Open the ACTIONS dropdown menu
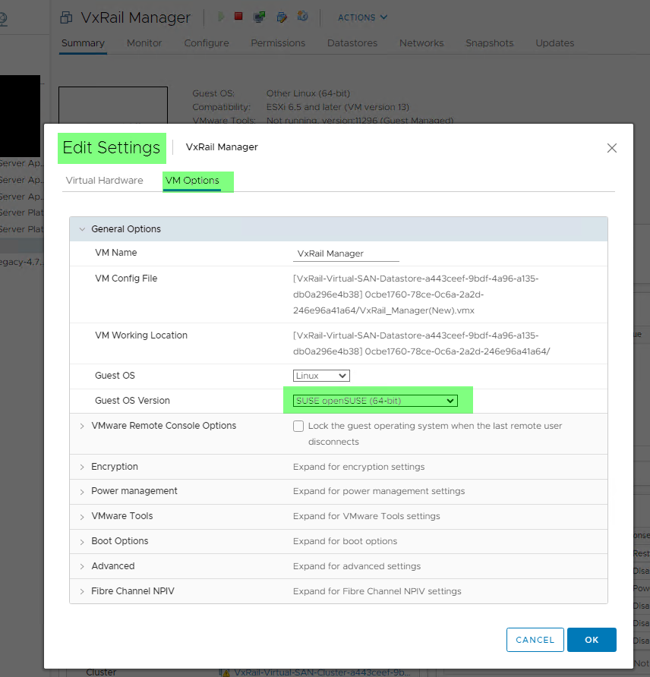Image resolution: width=650 pixels, height=677 pixels. point(362,17)
